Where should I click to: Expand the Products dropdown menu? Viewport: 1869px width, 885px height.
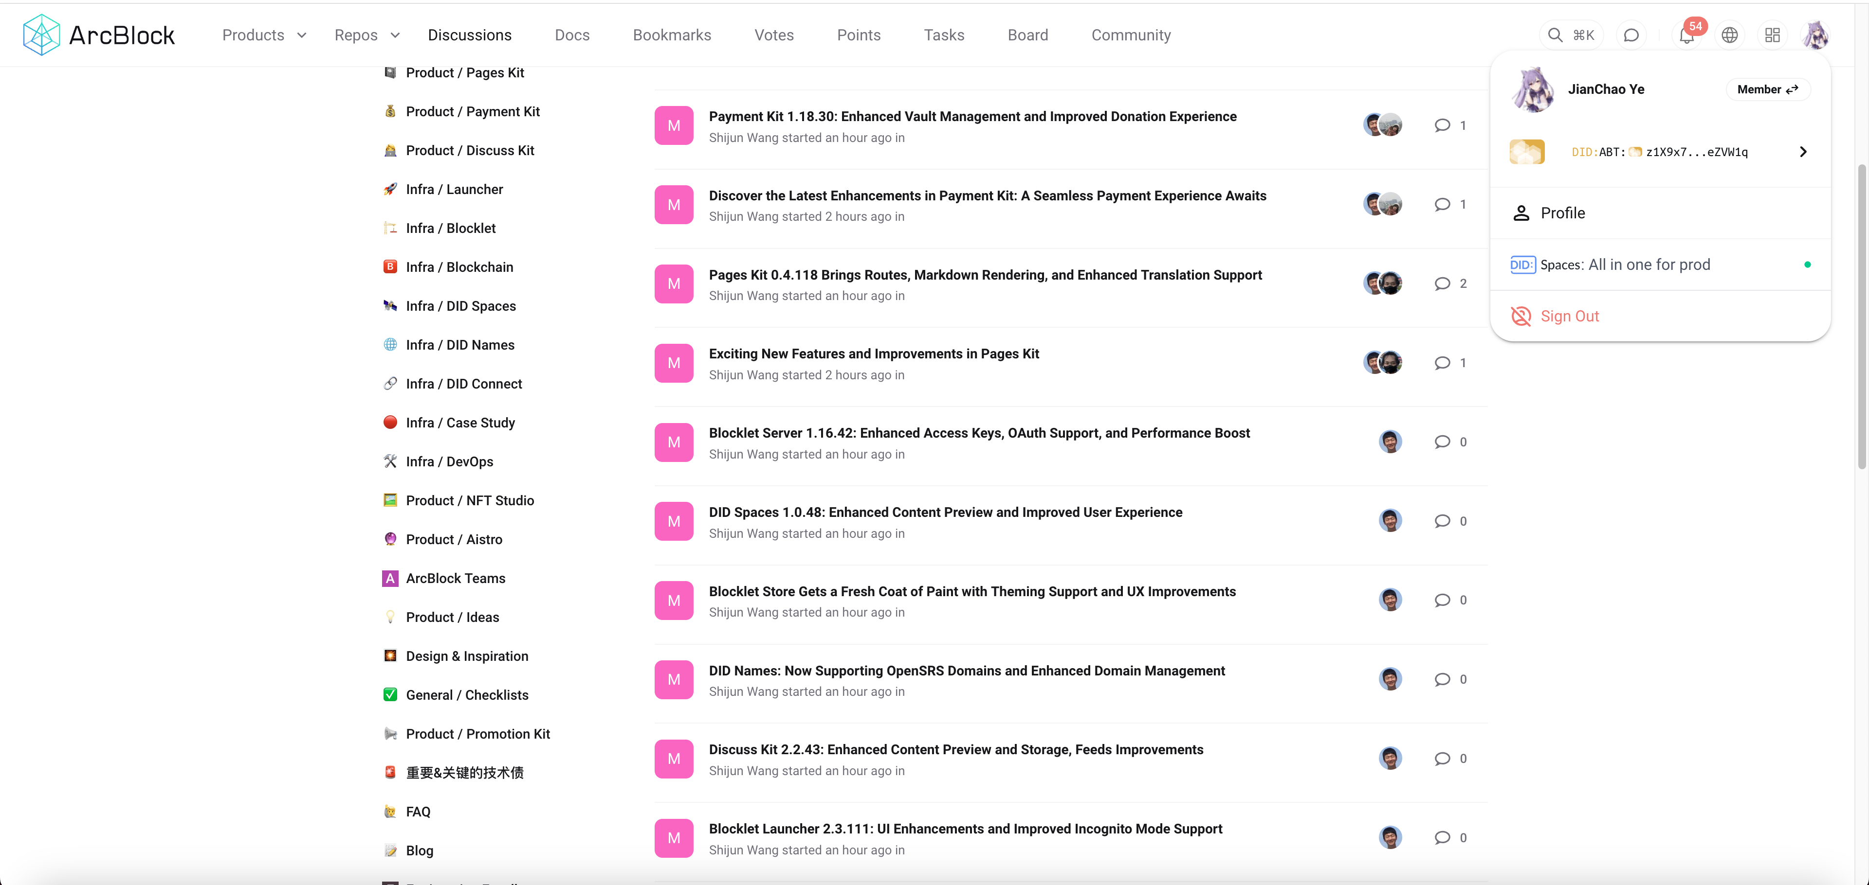(264, 35)
